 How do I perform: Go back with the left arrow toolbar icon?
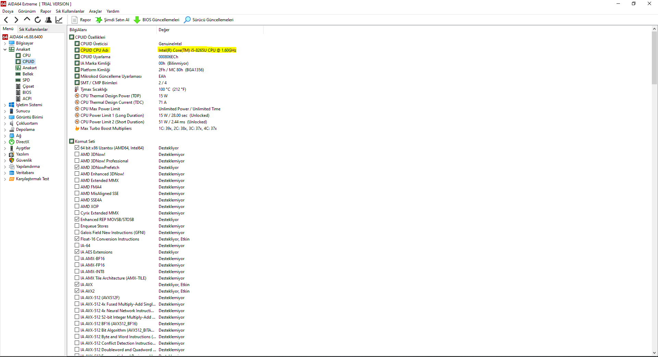6,20
